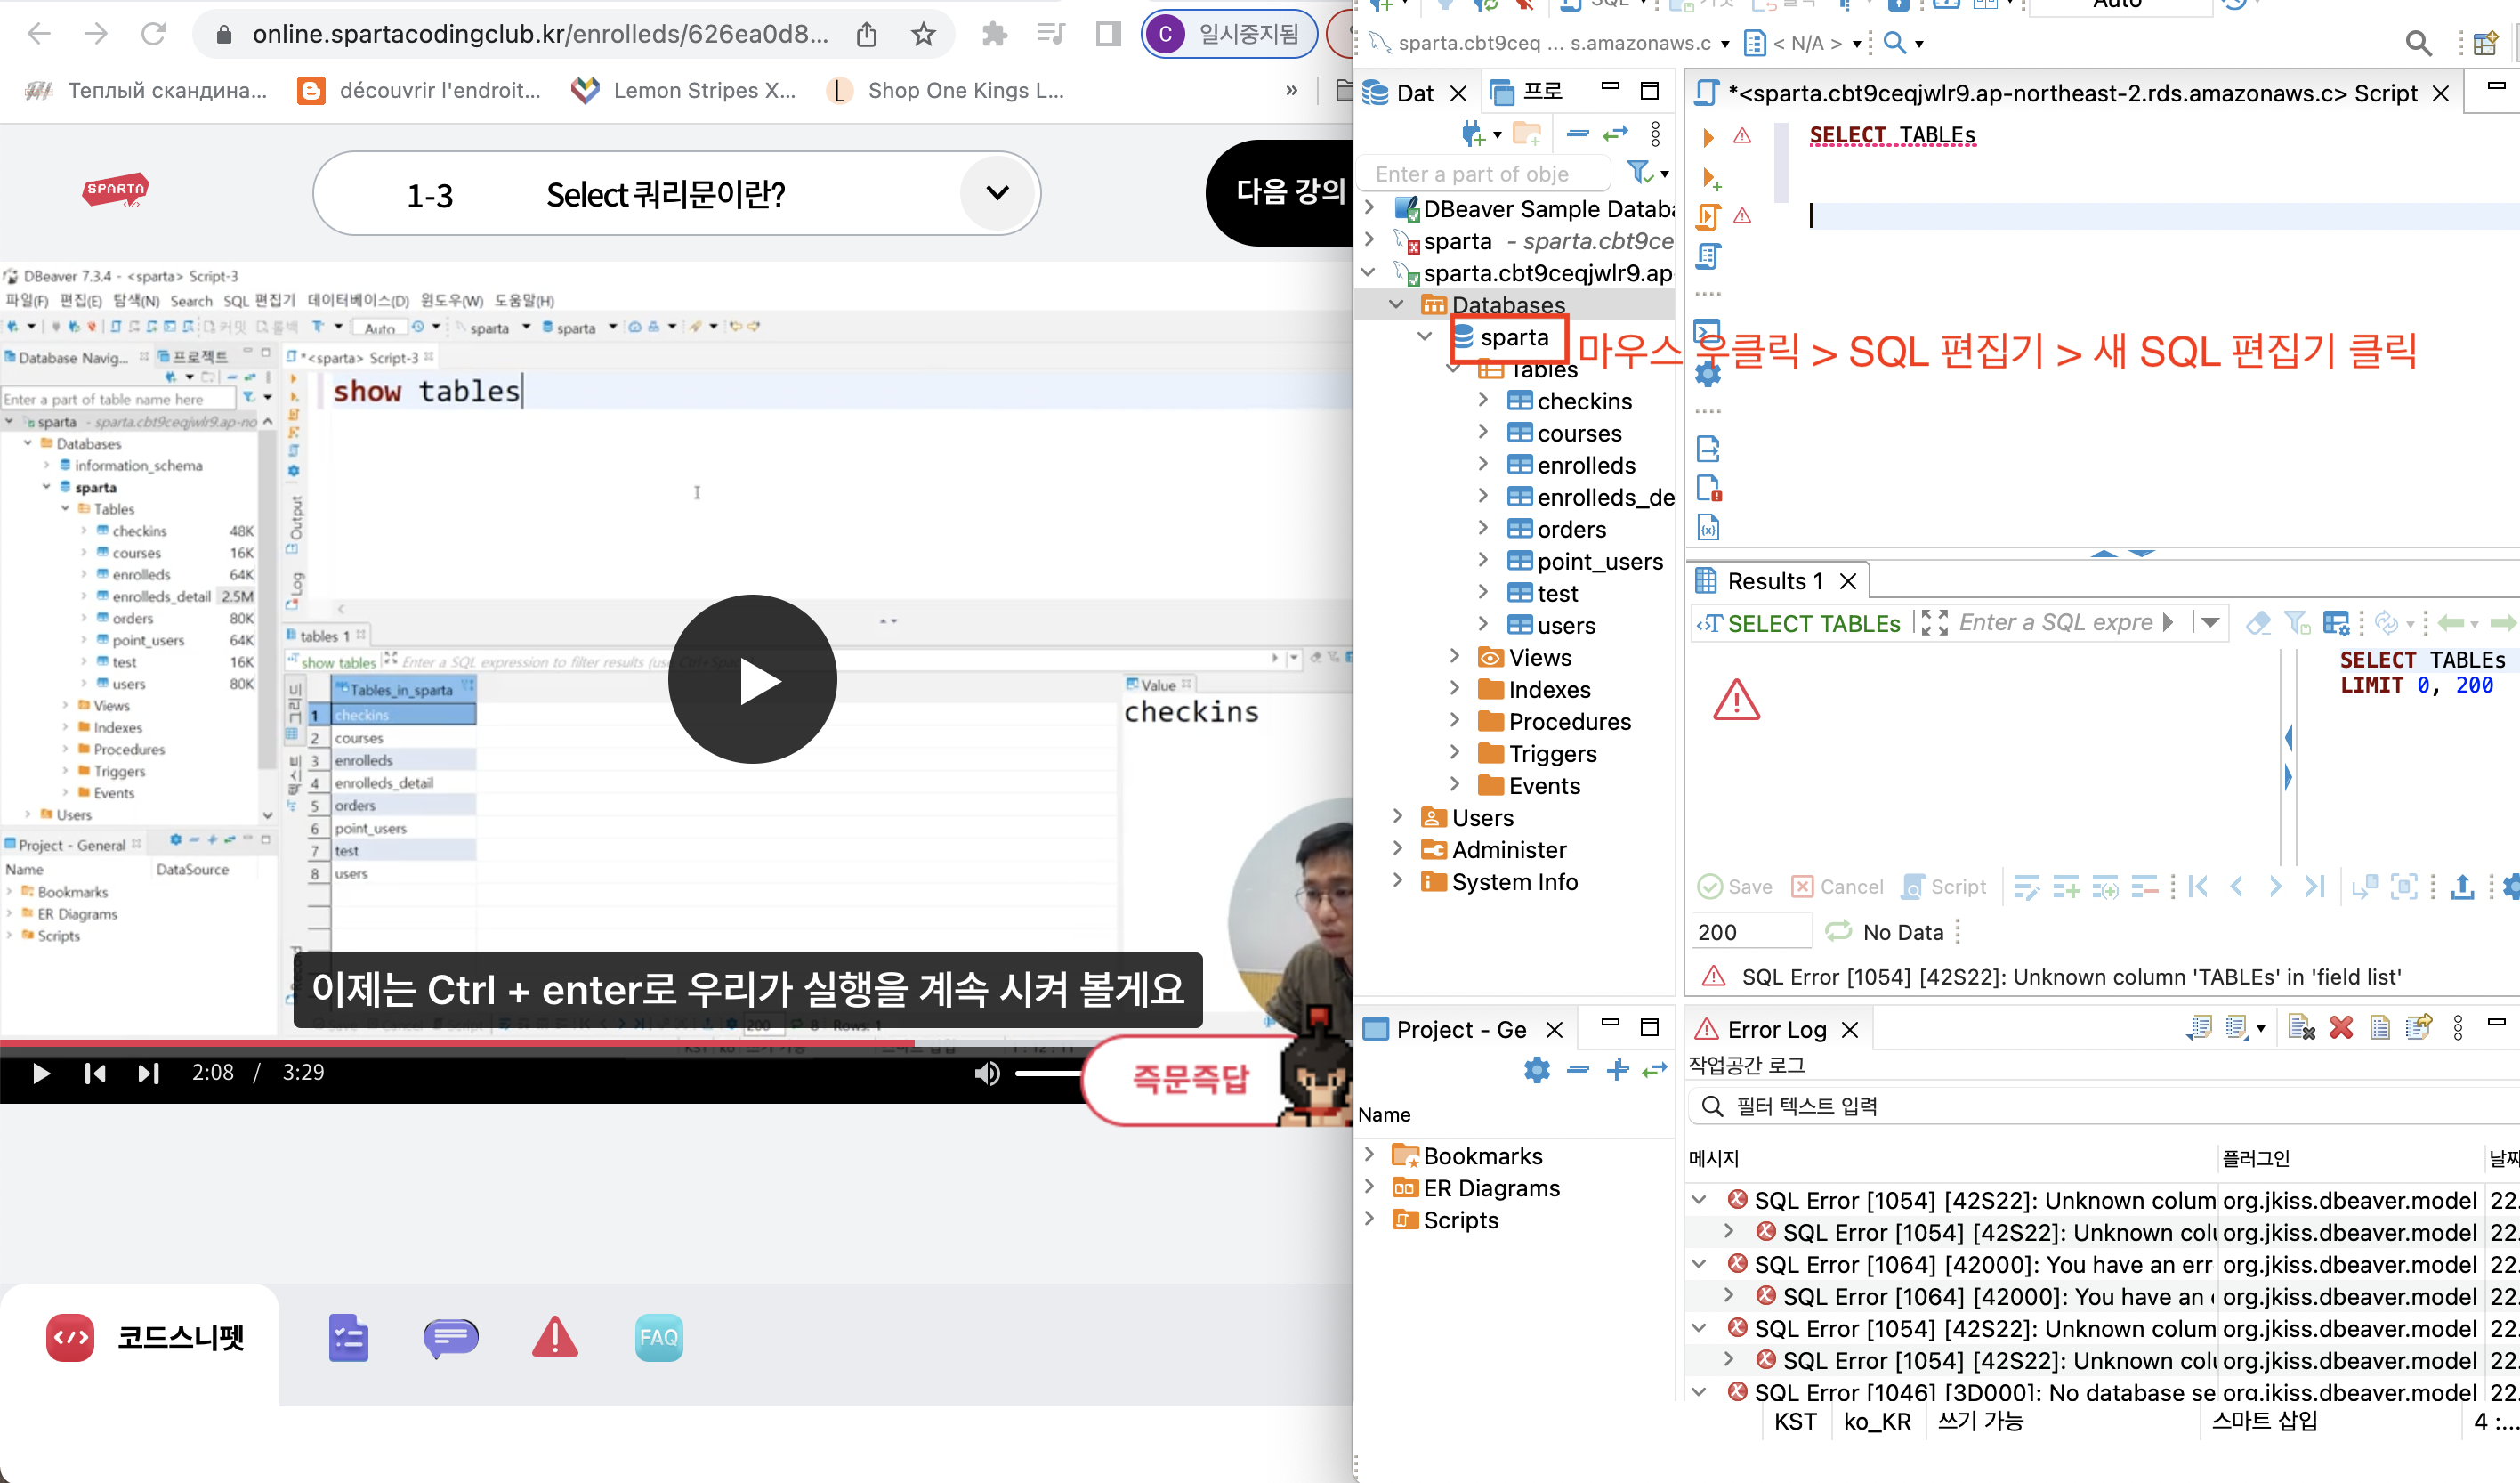The height and width of the screenshot is (1483, 2520).
Task: Open the FAQ icon
Action: [658, 1337]
